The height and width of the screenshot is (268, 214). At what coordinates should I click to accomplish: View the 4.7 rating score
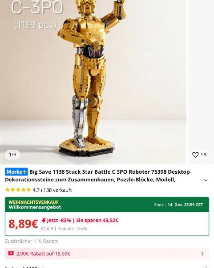[x=36, y=190]
